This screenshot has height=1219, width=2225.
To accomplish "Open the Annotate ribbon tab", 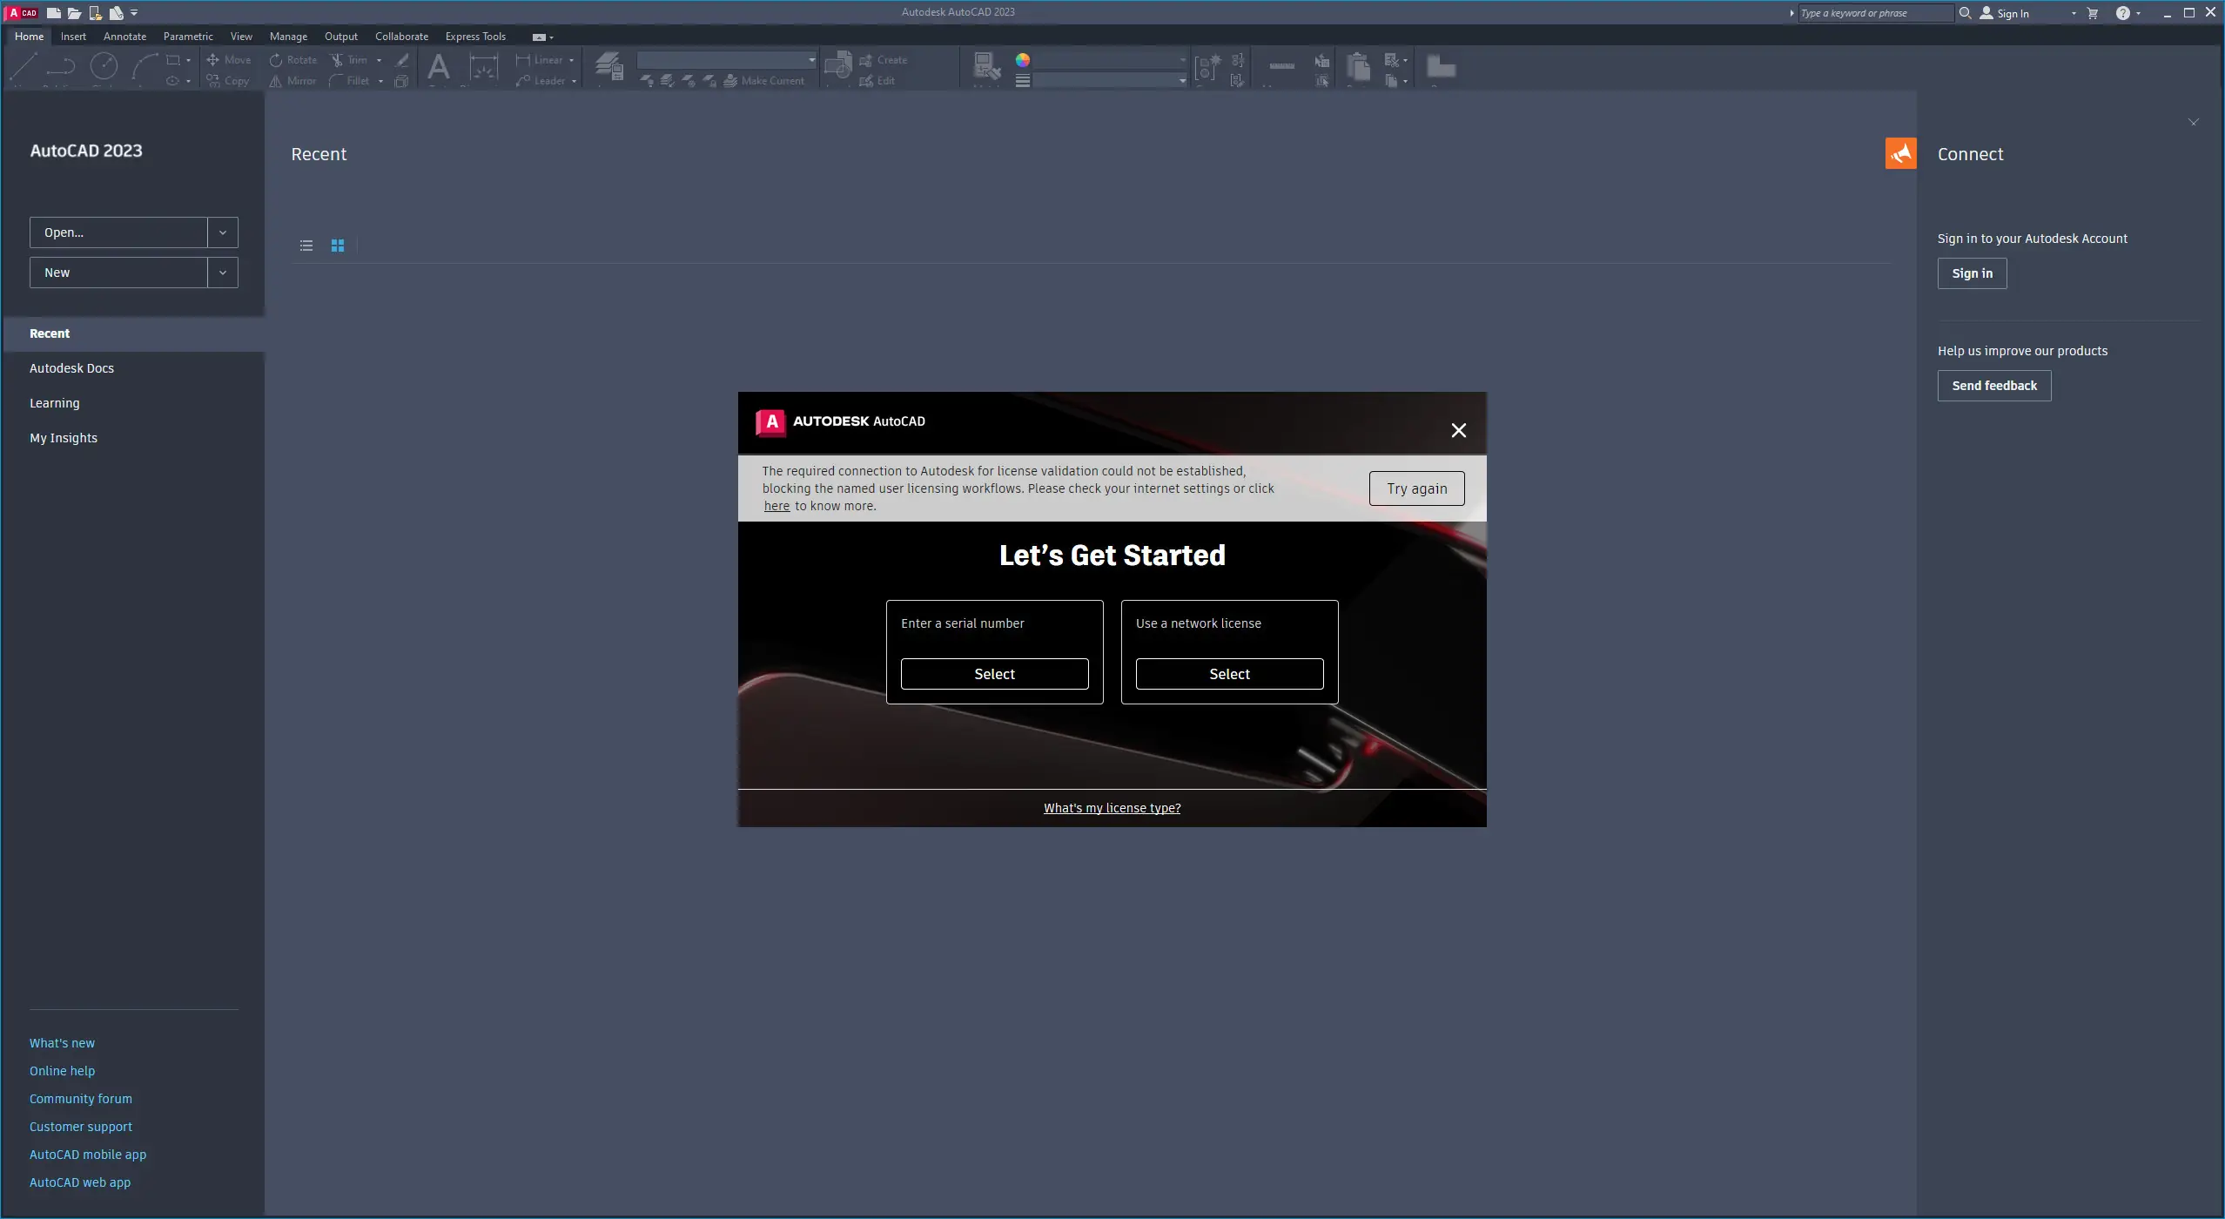I will coord(124,37).
